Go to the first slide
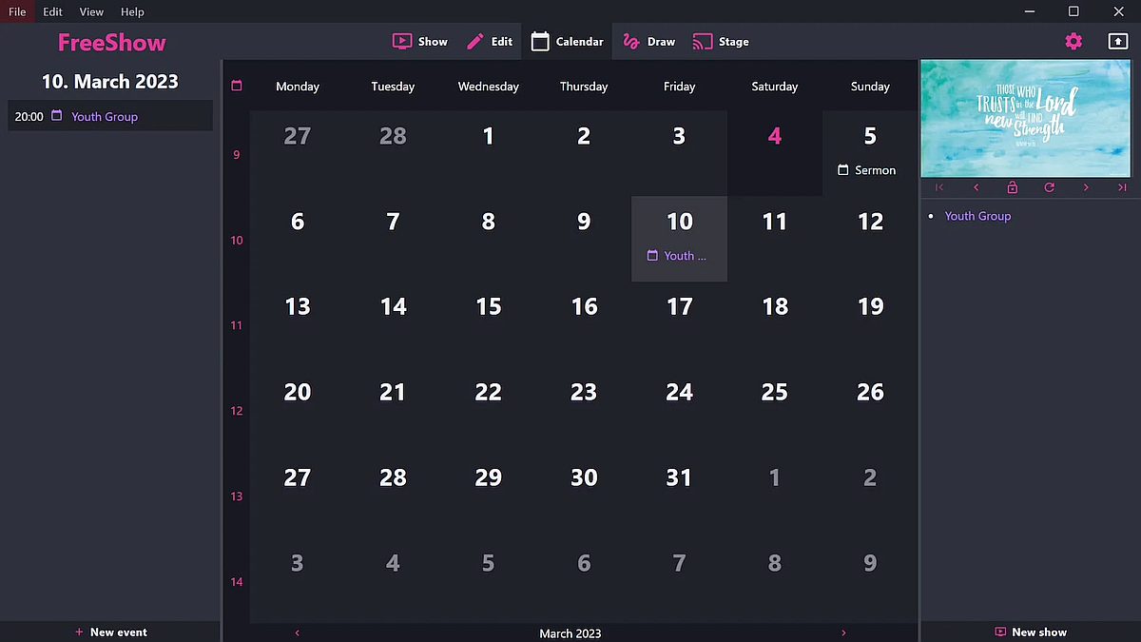The width and height of the screenshot is (1141, 642). [x=939, y=187]
